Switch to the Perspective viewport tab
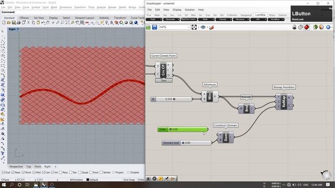This screenshot has width=335, height=188. [16, 167]
